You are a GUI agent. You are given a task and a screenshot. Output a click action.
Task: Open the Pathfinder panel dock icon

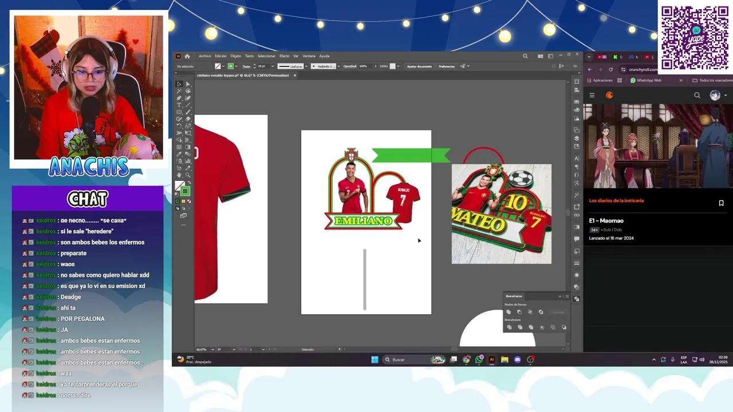pos(577,299)
